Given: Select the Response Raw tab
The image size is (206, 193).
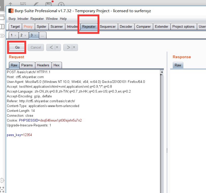Looking at the screenshot, I should pyautogui.click(x=178, y=65).
